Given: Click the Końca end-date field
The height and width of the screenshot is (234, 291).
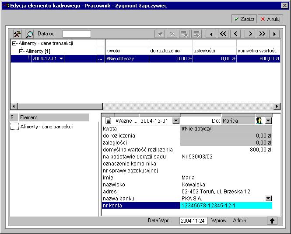Looking at the screenshot, I should point(238,121).
